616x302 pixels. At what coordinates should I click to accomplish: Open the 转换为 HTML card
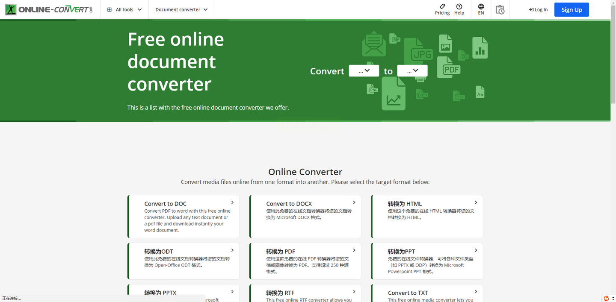tap(427, 217)
